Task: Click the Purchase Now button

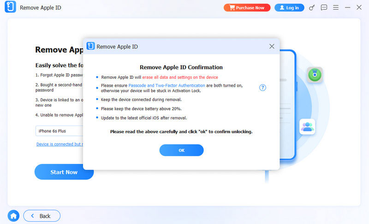Action: coord(247,8)
